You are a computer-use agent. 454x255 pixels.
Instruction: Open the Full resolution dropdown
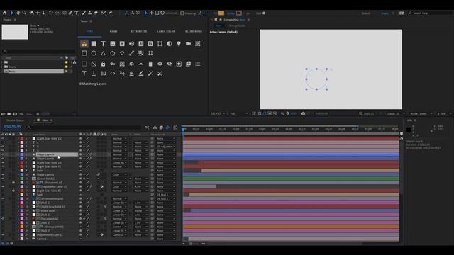239,113
